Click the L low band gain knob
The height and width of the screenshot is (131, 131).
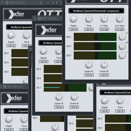122,56
